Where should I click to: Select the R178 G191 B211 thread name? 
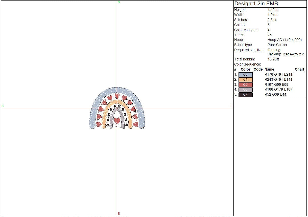pos(278,75)
